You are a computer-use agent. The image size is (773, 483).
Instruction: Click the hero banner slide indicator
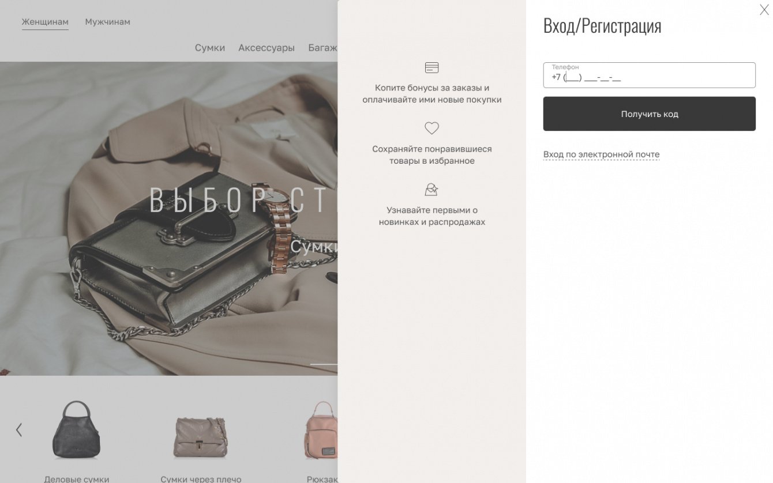tap(324, 364)
